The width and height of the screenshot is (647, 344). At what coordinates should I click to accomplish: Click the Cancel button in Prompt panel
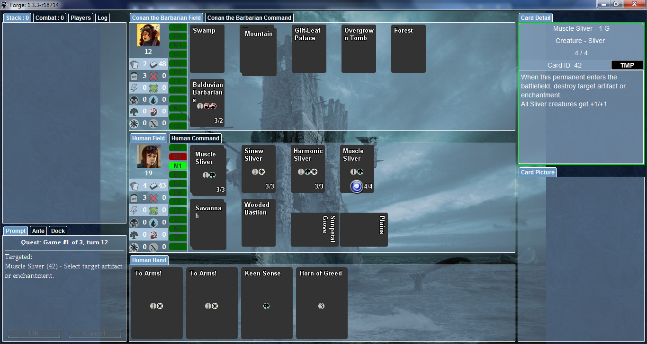pos(94,334)
